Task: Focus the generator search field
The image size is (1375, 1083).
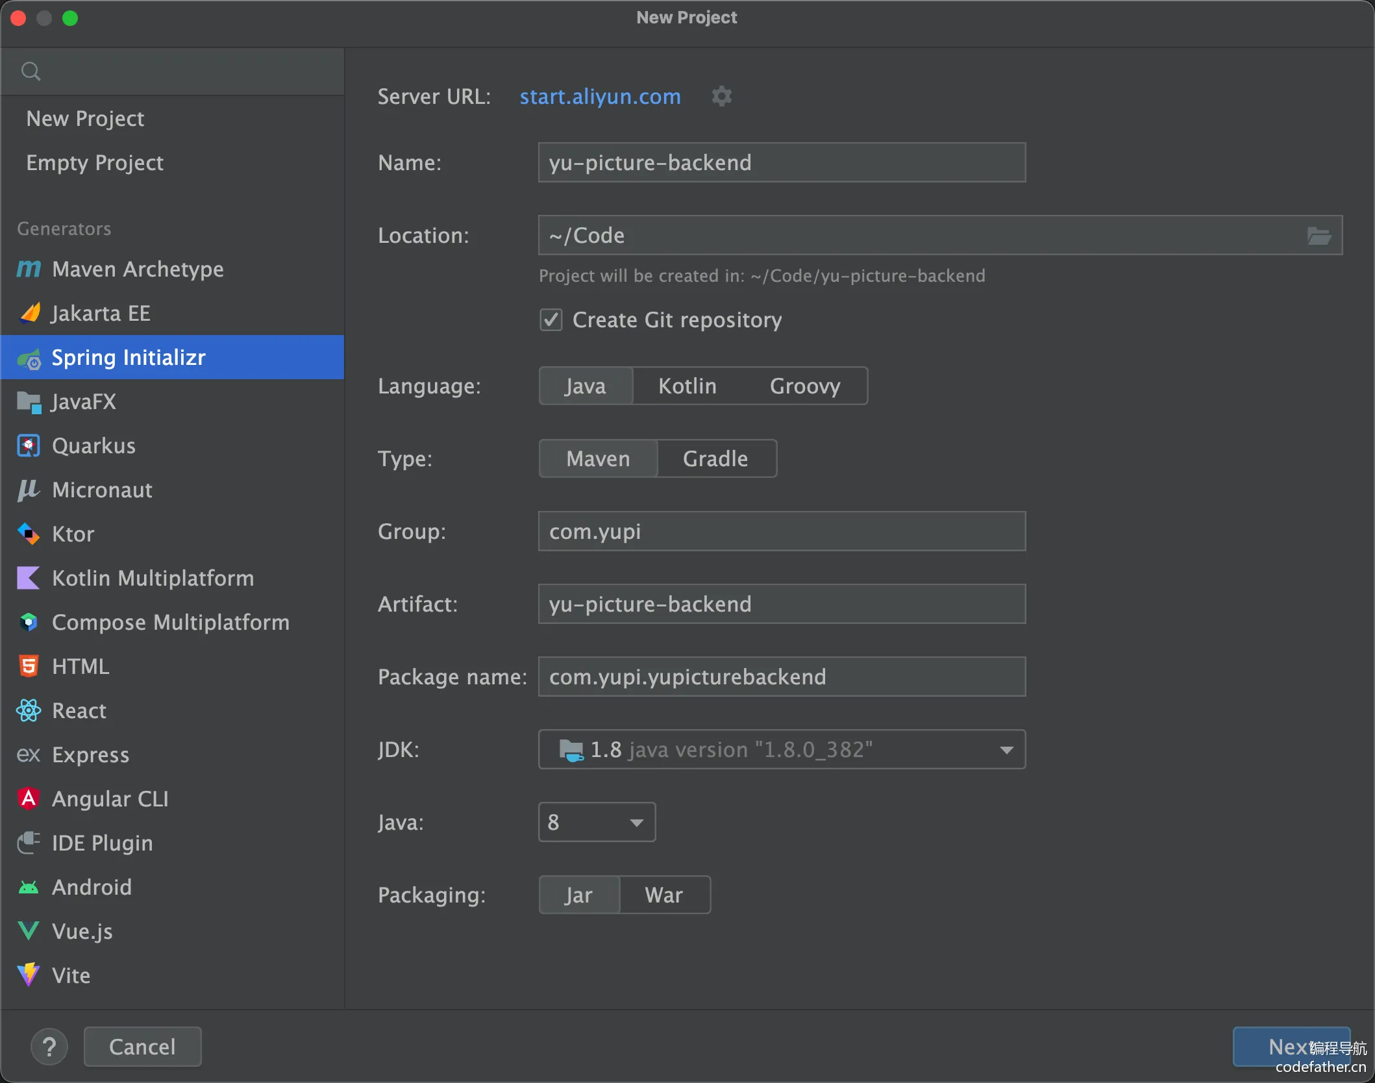Action: pos(173,71)
